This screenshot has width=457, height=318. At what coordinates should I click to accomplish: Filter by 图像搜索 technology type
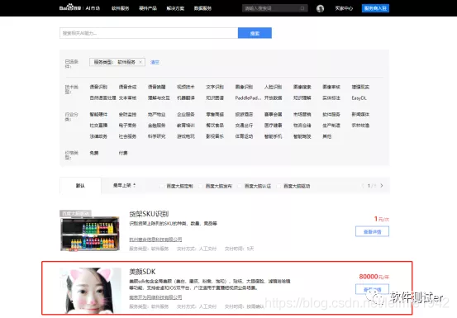302,87
